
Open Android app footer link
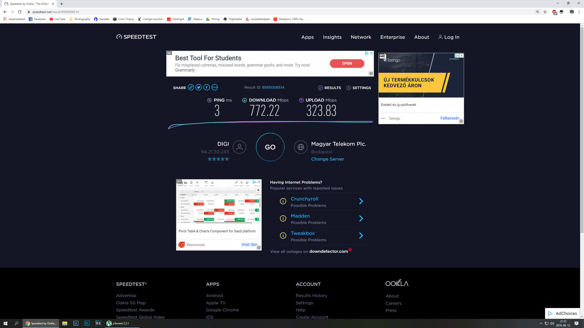pyautogui.click(x=214, y=295)
